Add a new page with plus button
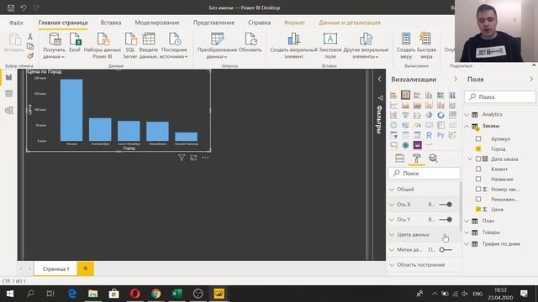 pos(86,268)
